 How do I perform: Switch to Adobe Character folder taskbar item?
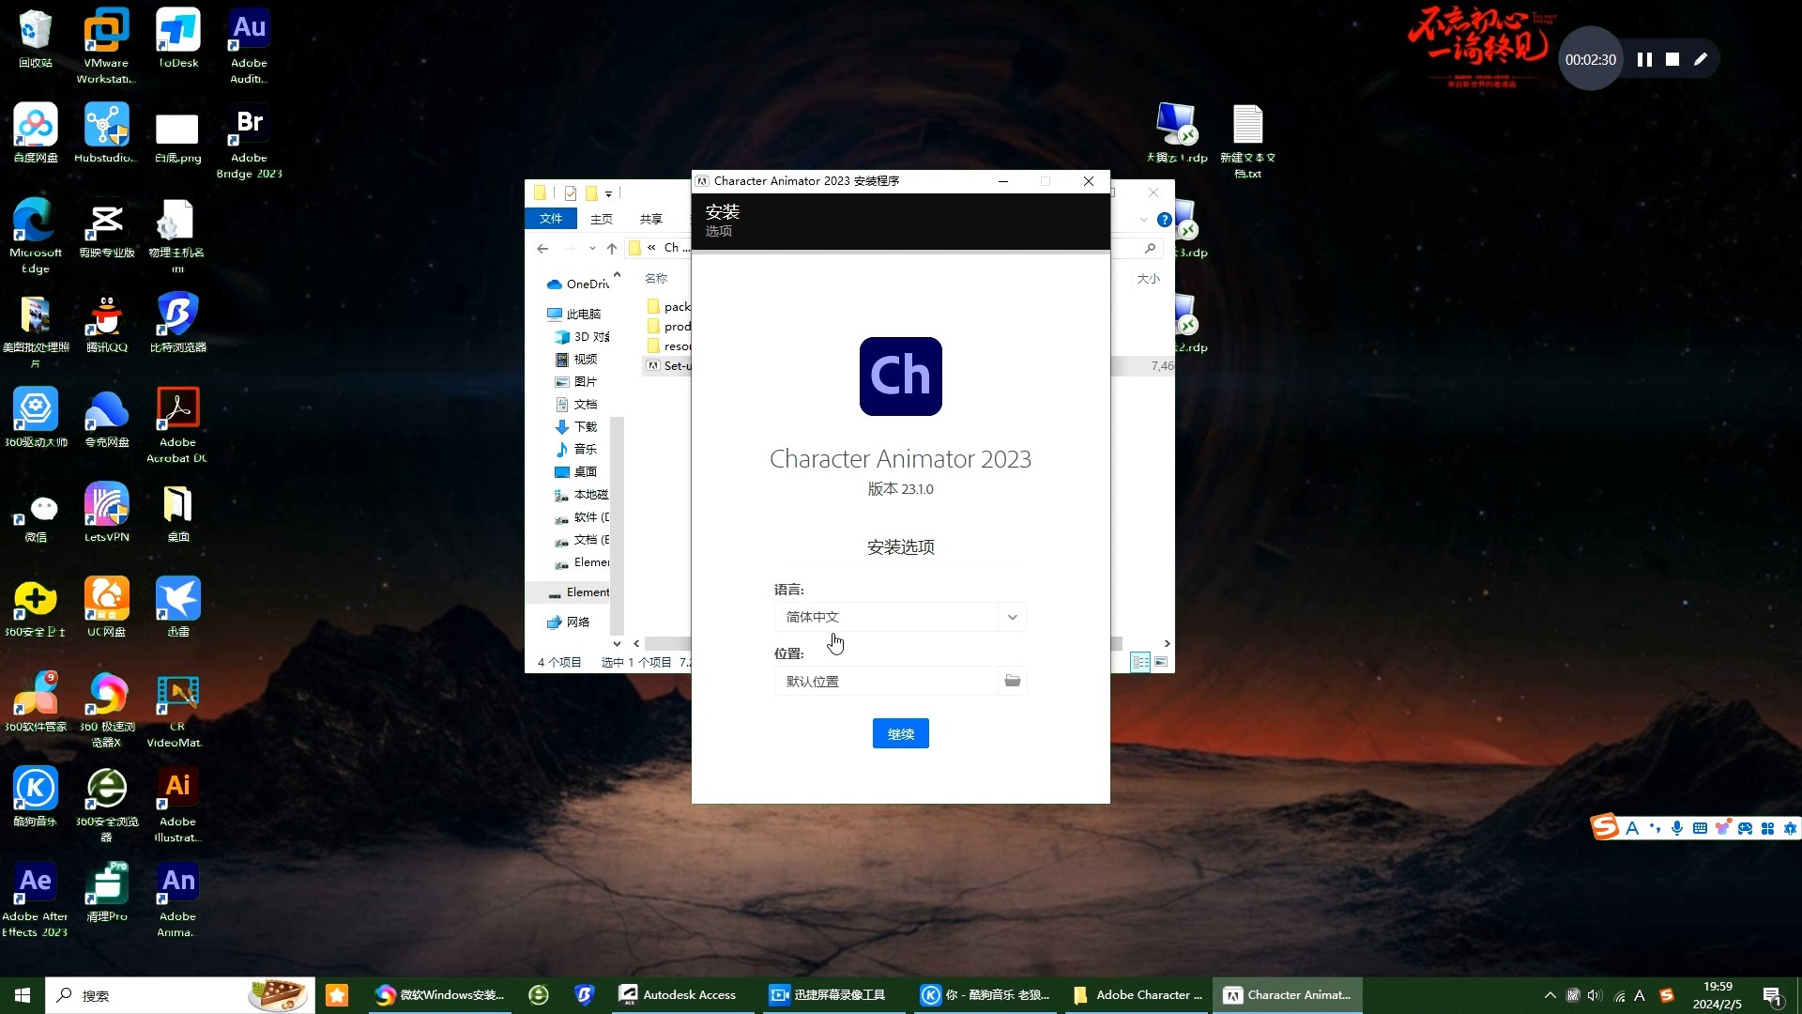click(1138, 995)
